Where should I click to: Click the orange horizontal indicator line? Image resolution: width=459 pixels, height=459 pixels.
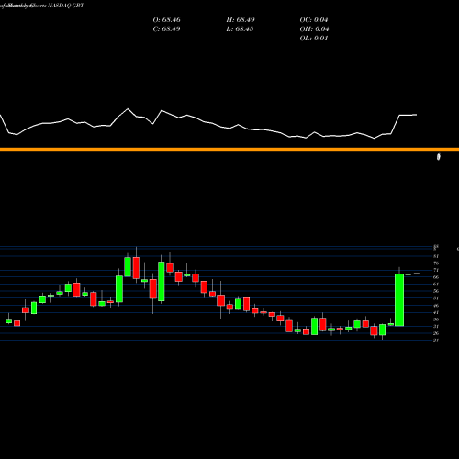[229, 150]
